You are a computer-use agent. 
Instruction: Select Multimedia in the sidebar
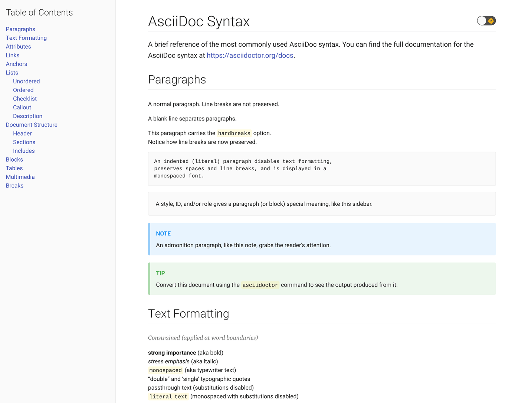coord(20,177)
